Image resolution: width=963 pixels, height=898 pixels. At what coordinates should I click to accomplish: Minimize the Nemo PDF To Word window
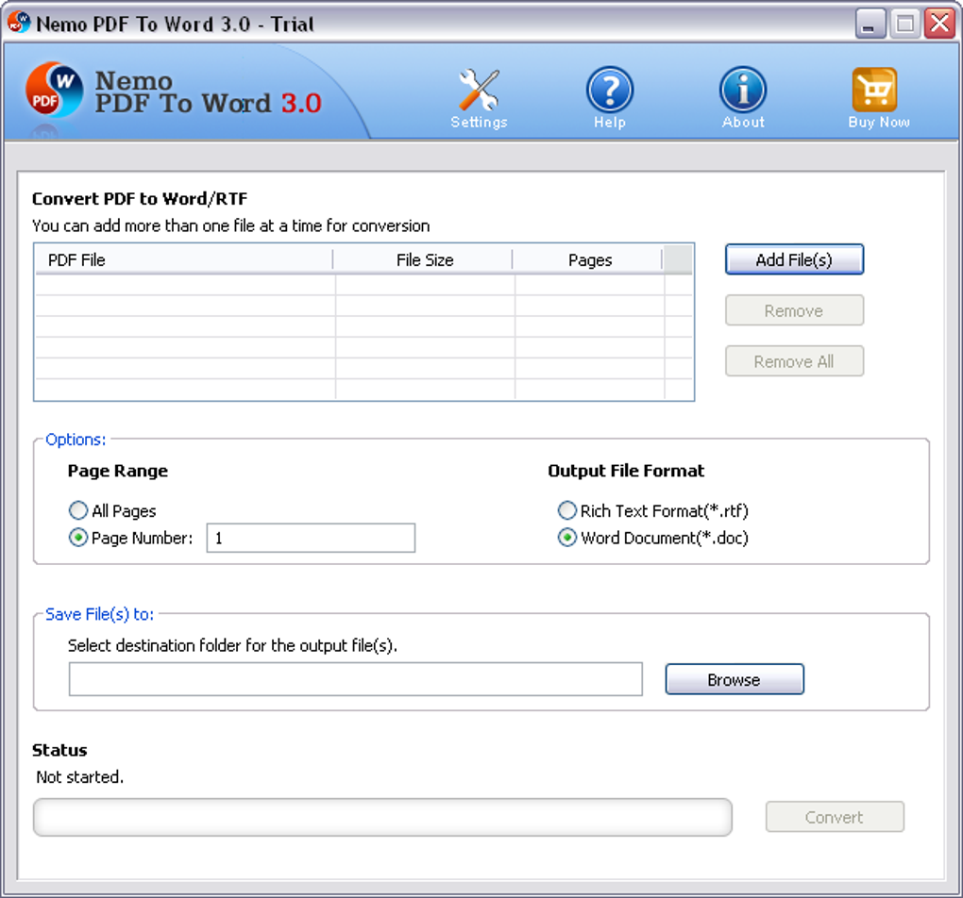click(870, 24)
